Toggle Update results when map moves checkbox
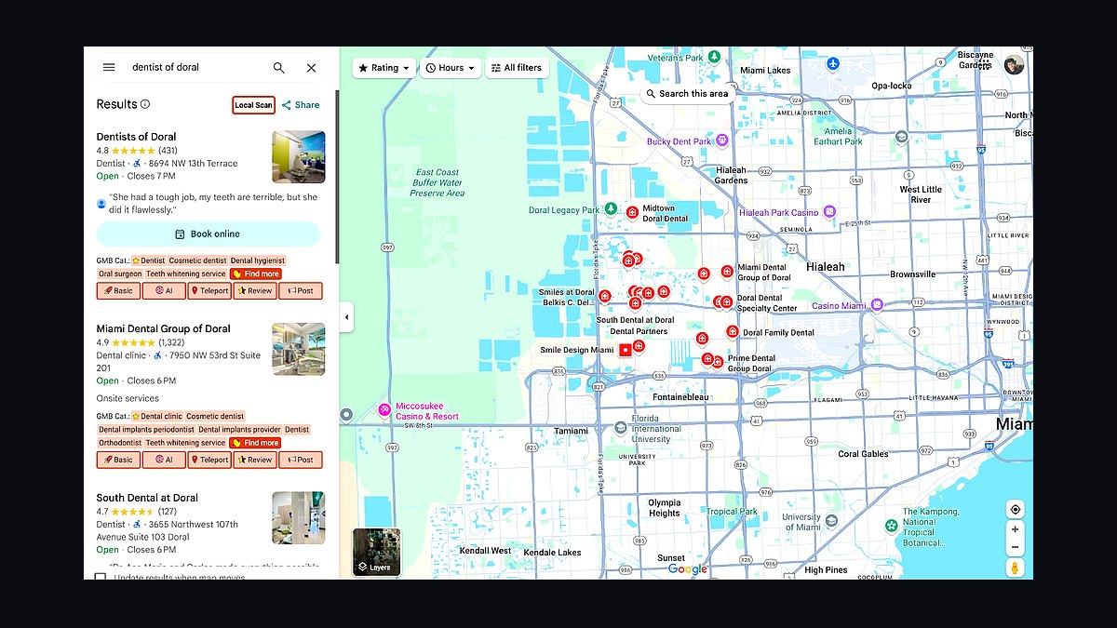 coord(101,578)
